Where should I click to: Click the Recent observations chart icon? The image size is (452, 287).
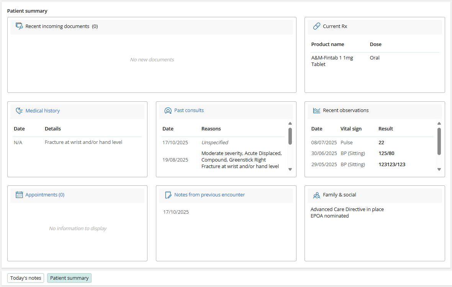point(316,111)
